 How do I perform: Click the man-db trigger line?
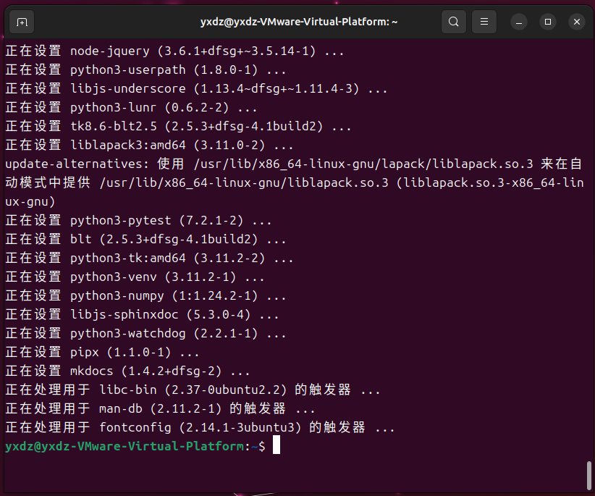(x=160, y=408)
